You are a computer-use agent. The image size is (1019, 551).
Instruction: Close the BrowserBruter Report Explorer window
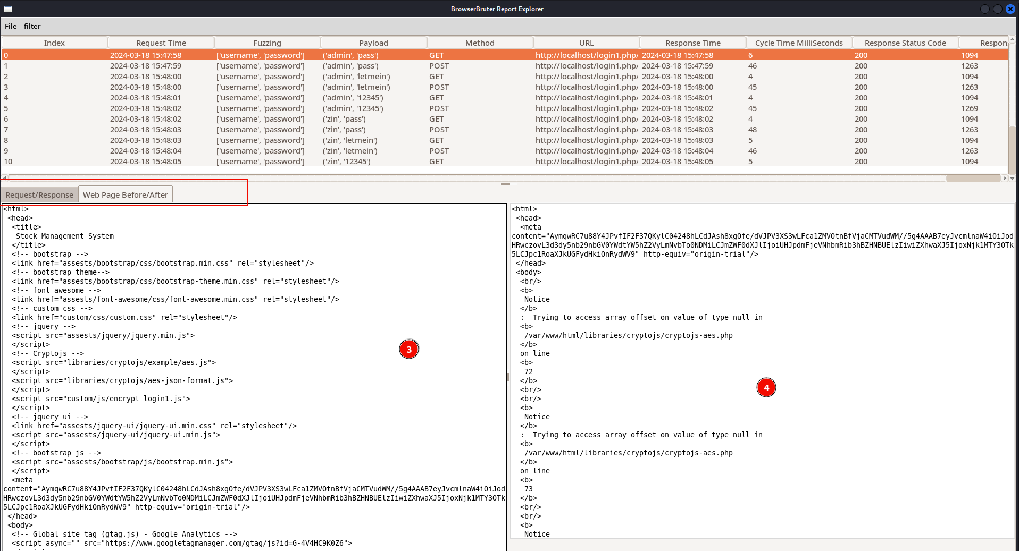click(1010, 9)
